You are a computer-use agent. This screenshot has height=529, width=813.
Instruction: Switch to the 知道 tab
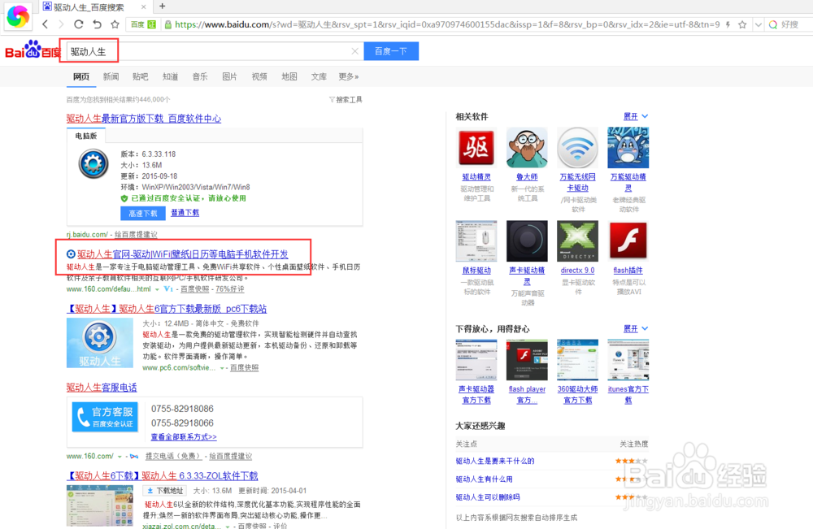pos(170,76)
